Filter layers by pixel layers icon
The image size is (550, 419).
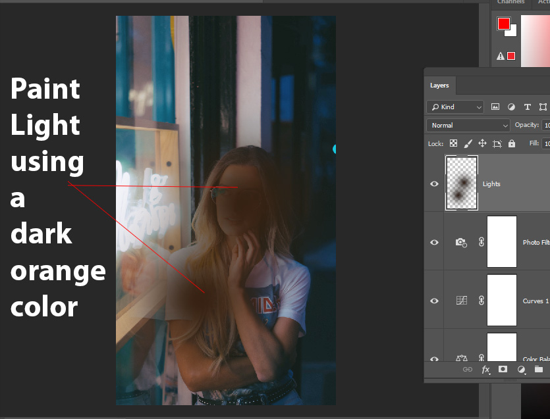[495, 107]
